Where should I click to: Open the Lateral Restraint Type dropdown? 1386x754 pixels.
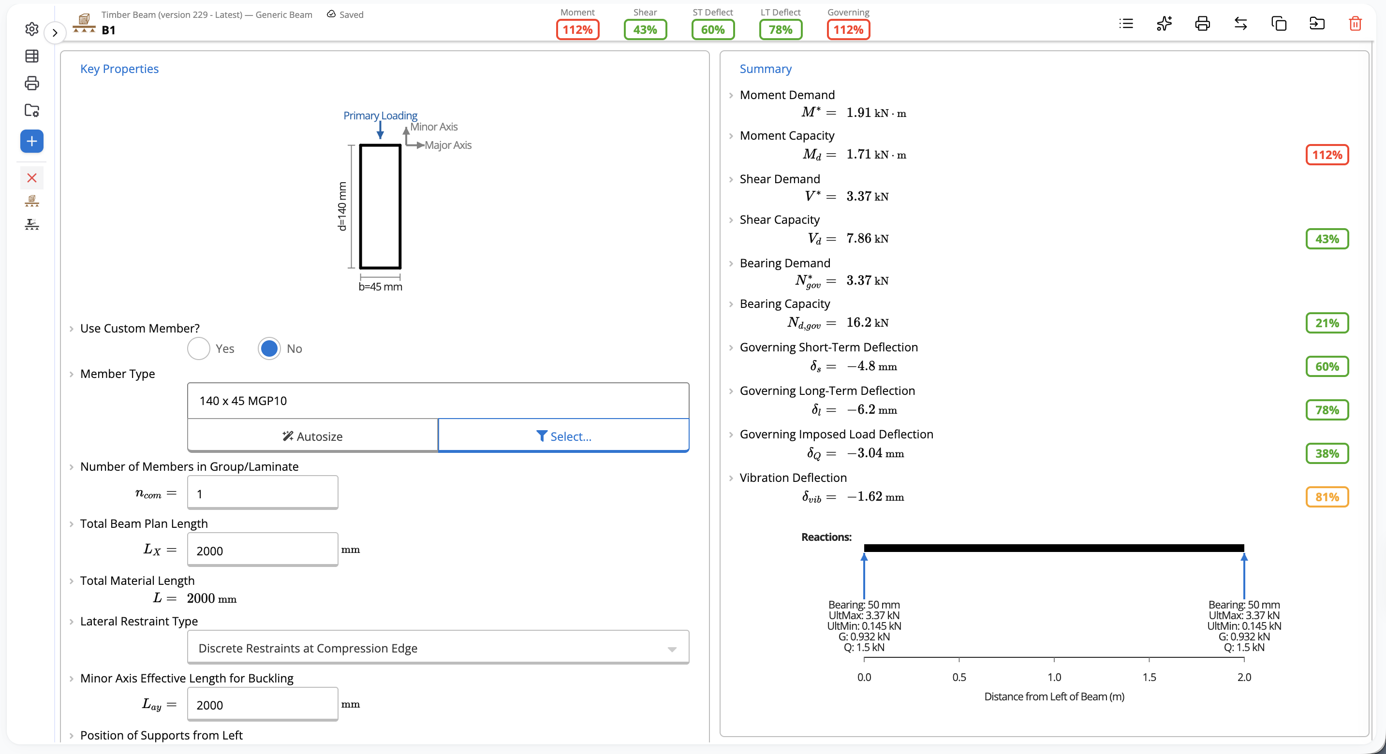(x=438, y=648)
